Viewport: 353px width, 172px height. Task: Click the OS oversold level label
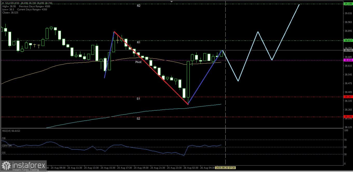[4, 153]
